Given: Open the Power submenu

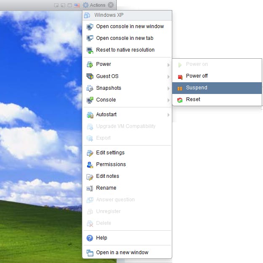Looking at the screenshot, I should coord(127,64).
